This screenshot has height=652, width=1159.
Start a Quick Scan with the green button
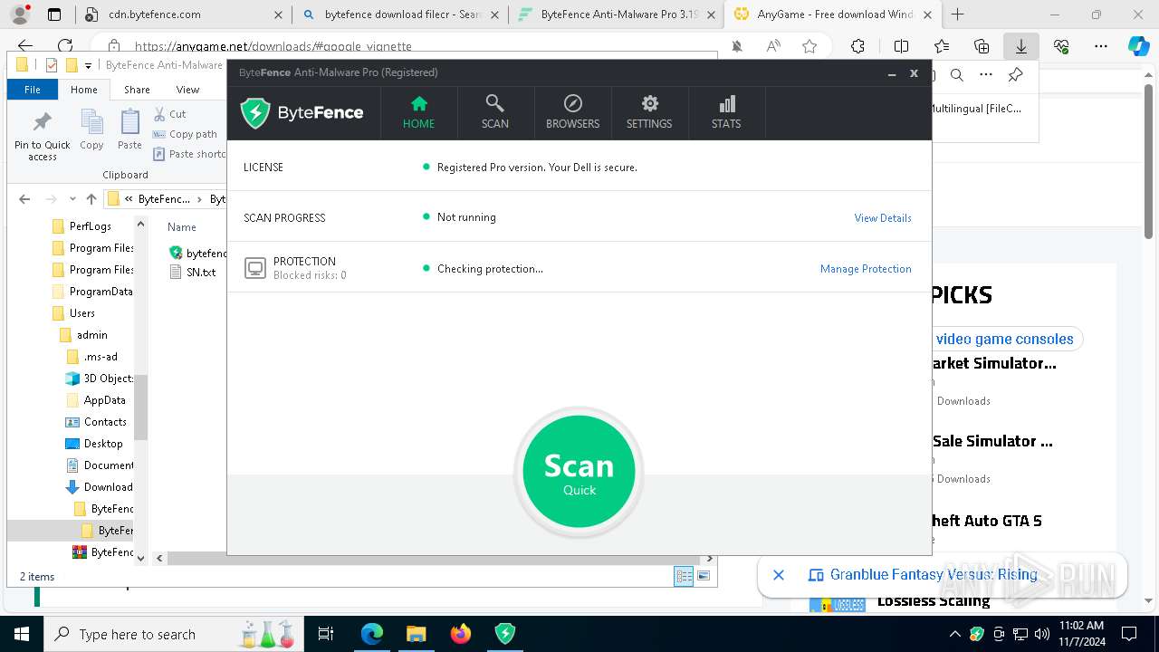click(x=579, y=472)
